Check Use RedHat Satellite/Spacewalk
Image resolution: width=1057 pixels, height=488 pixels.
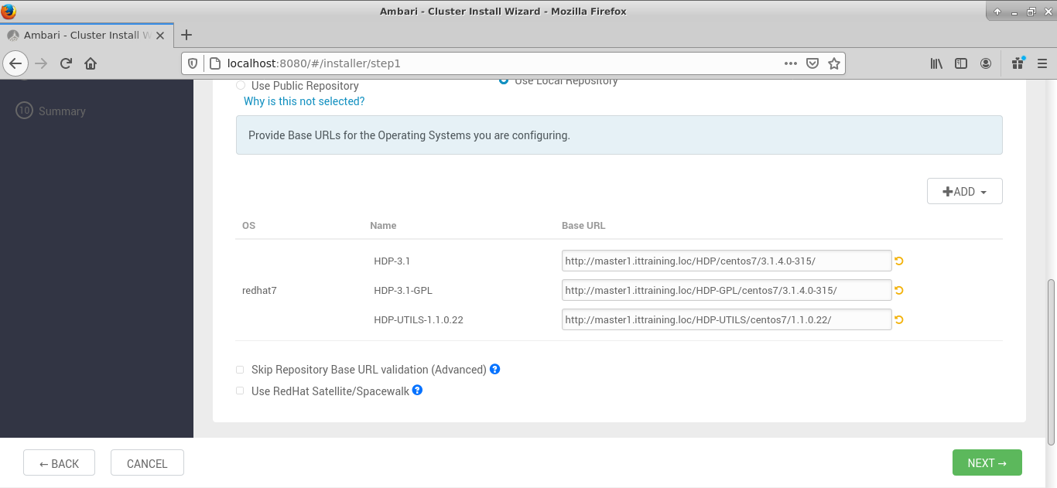pos(241,391)
